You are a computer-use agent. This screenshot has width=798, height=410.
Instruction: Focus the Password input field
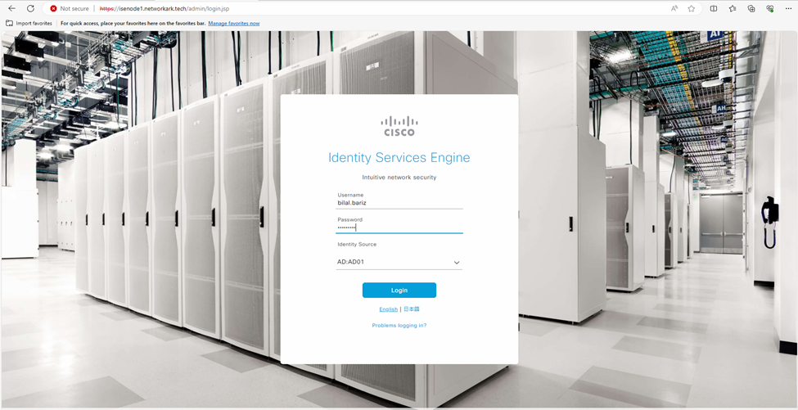coord(399,228)
